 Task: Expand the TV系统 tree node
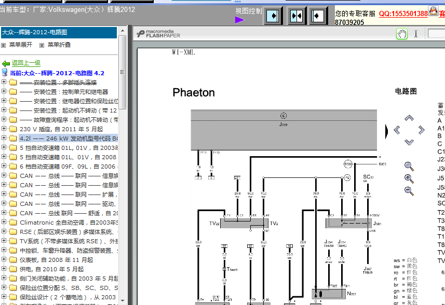pyautogui.click(x=4, y=241)
